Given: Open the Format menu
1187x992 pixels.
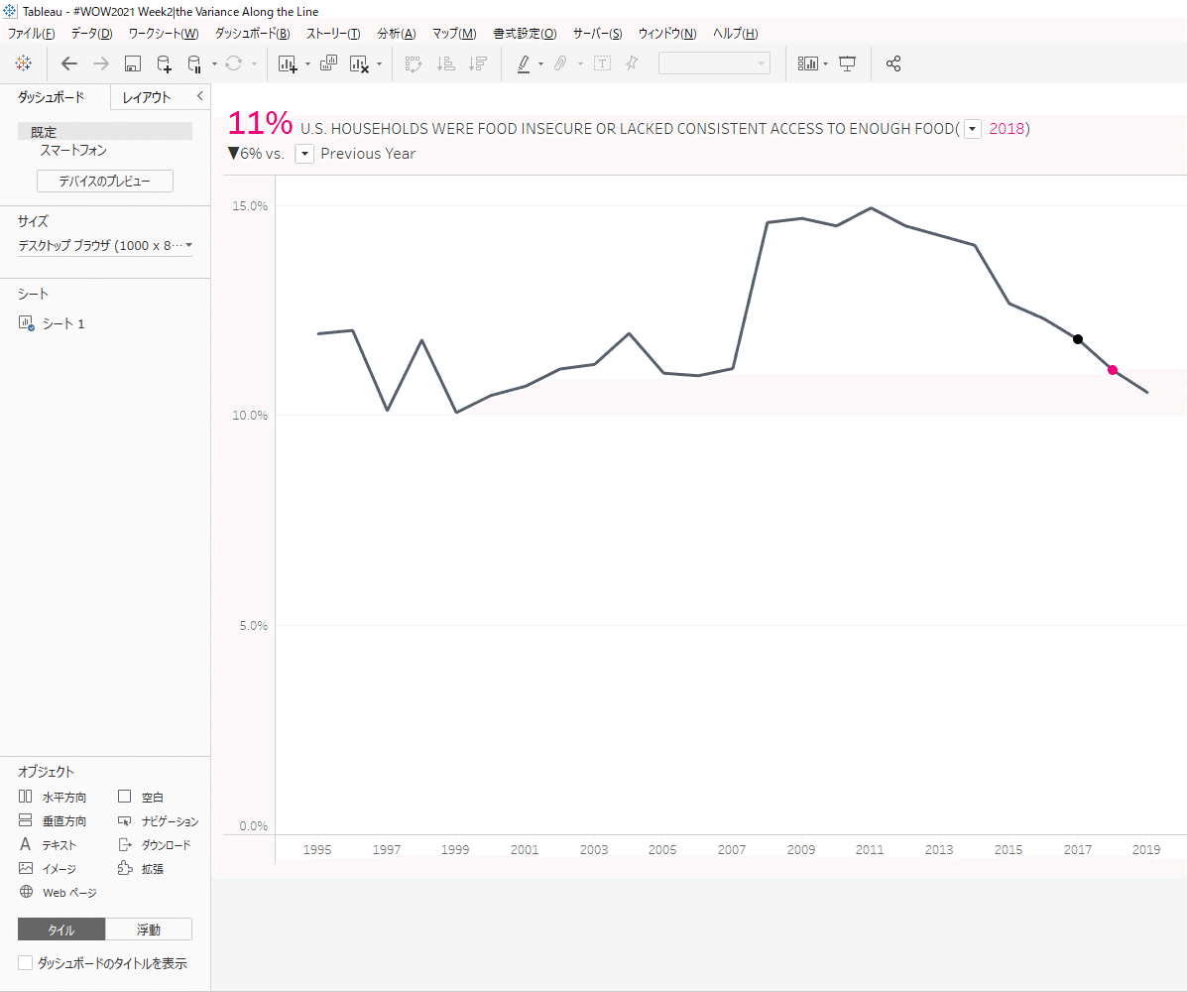Looking at the screenshot, I should (x=525, y=34).
